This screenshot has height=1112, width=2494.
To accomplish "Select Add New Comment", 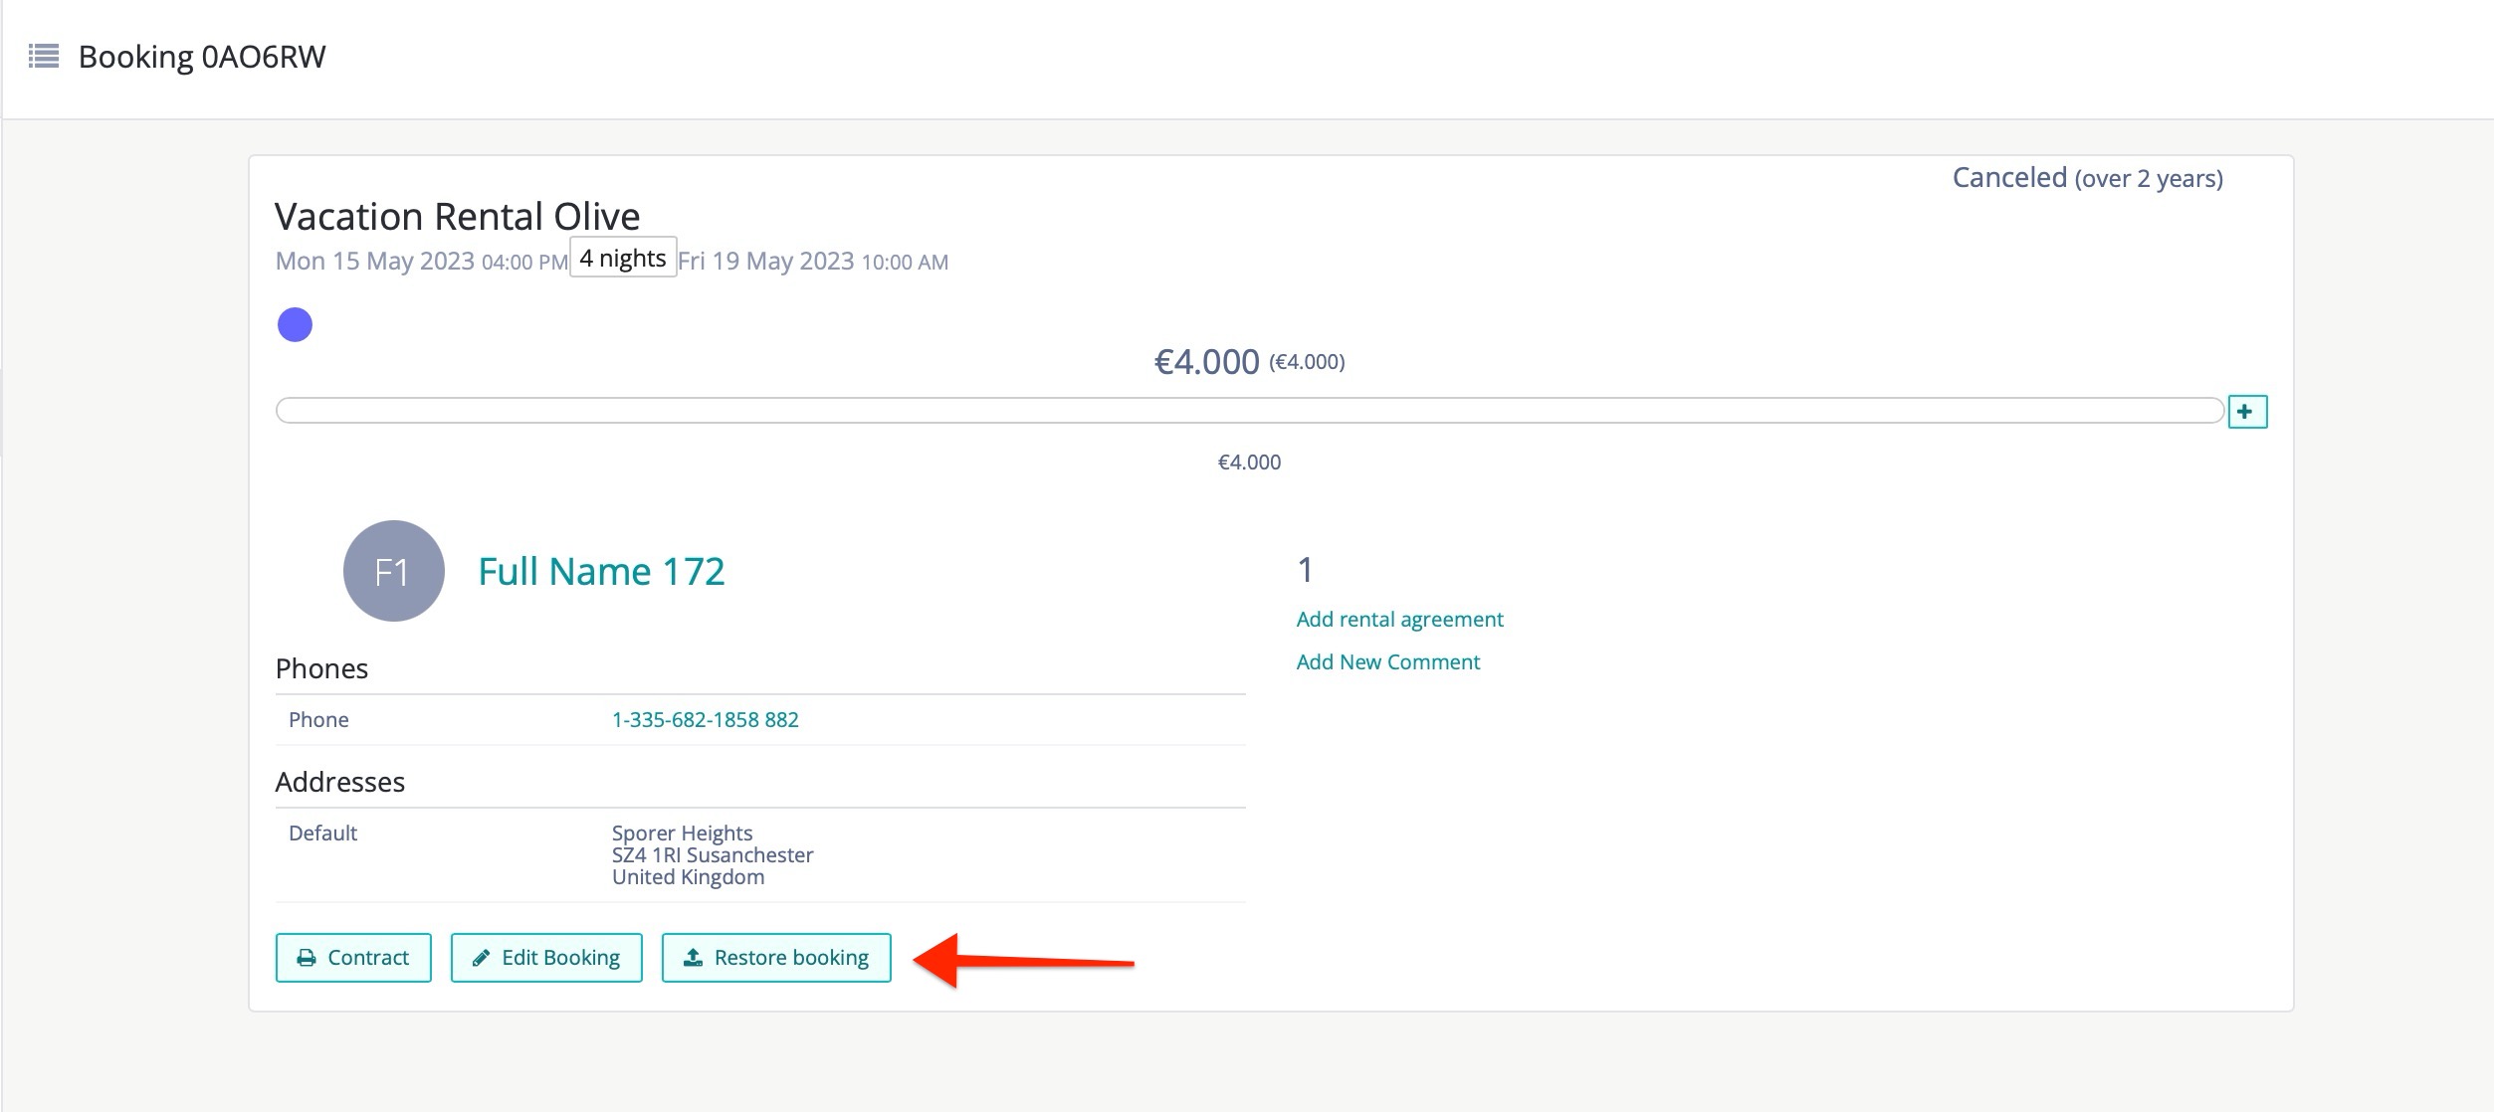I will [x=1388, y=661].
